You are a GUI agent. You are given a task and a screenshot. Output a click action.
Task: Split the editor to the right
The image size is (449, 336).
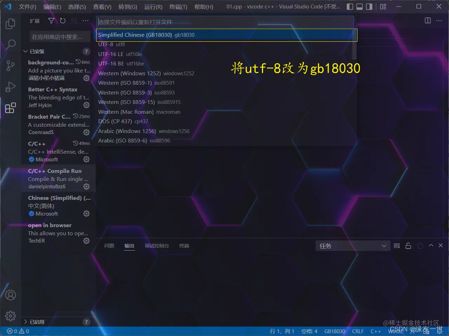click(x=428, y=21)
